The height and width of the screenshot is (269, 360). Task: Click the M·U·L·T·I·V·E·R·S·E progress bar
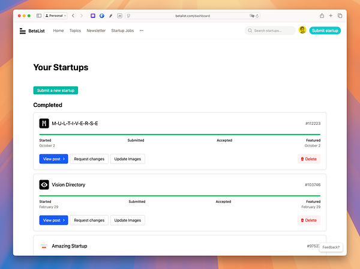(180, 134)
